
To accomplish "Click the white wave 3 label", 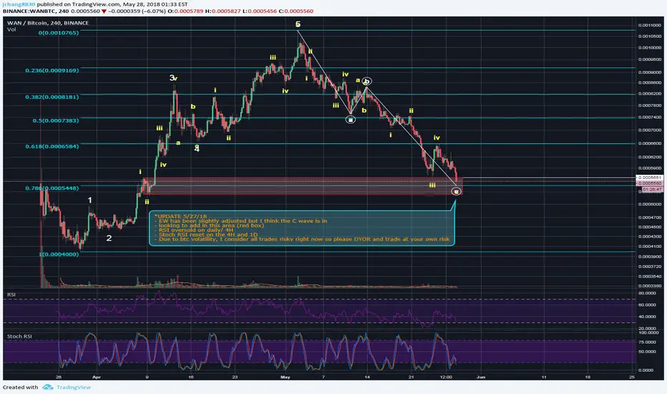I will coord(172,77).
